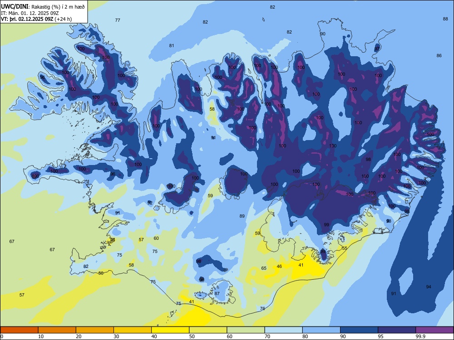This screenshot has width=454, height=340.
Task: Click the orange 10–20 legend swatch
Action: point(57,330)
